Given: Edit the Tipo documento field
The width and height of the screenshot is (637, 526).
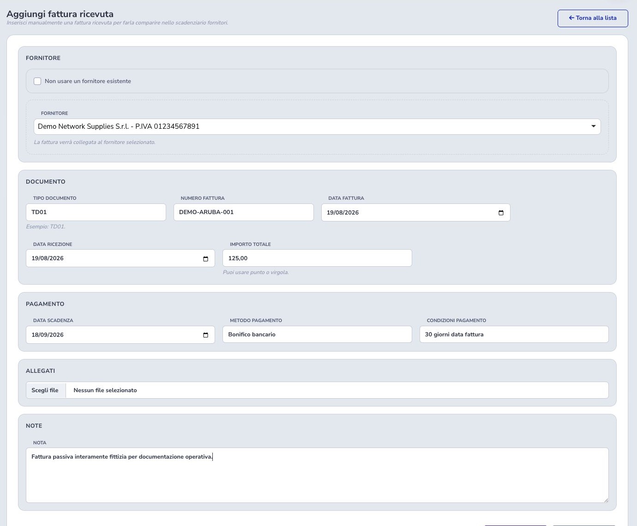Looking at the screenshot, I should (x=96, y=212).
